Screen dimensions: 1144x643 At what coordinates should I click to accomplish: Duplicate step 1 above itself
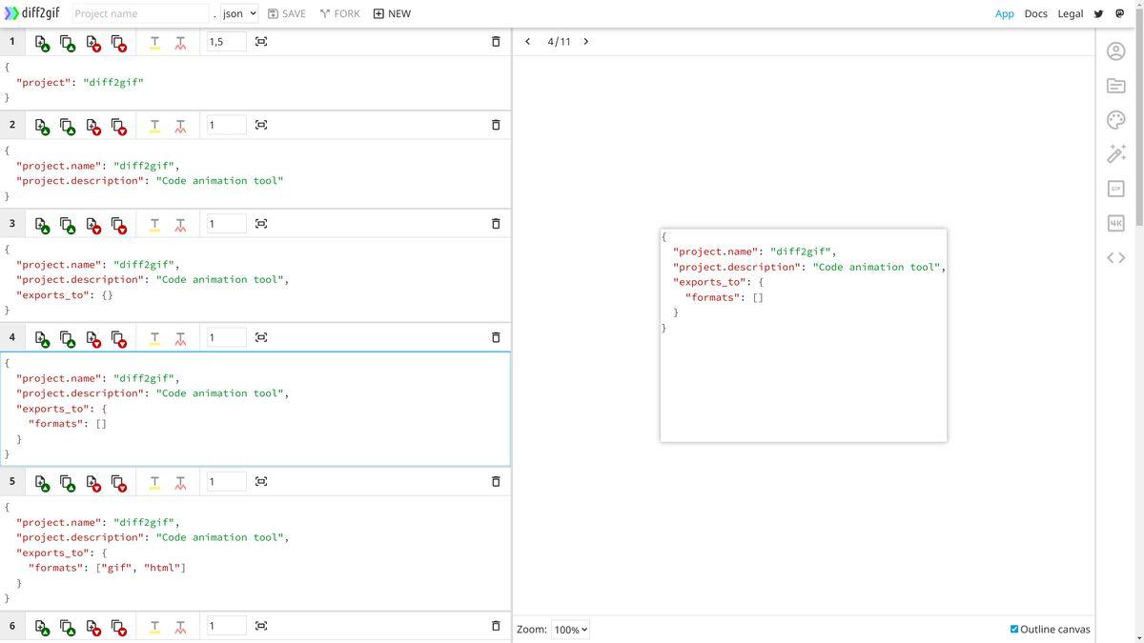tap(67, 43)
